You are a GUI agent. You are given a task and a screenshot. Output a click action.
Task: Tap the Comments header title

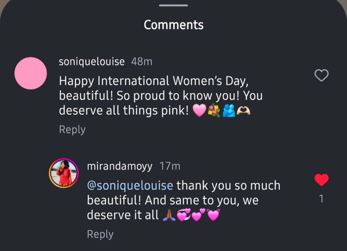[x=173, y=25]
